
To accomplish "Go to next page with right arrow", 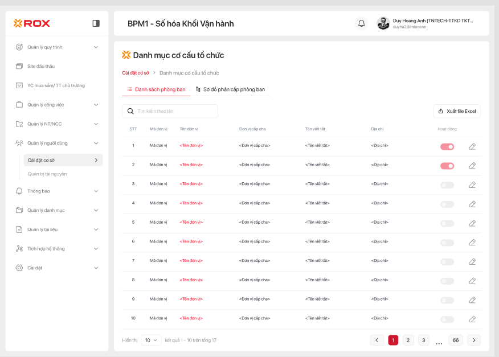I will click(474, 340).
